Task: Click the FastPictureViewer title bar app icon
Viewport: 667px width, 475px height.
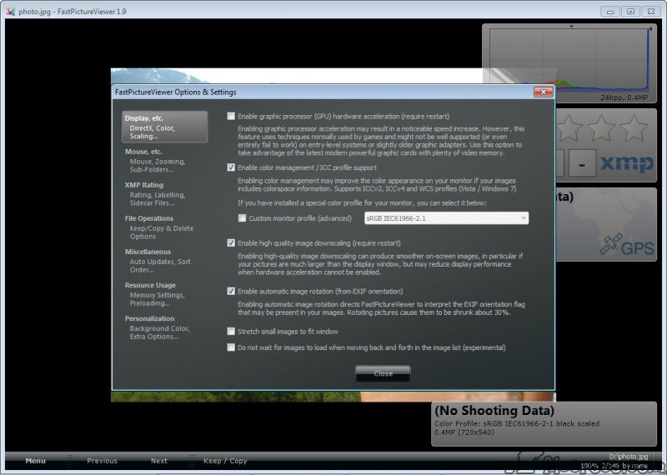Action: (10, 11)
